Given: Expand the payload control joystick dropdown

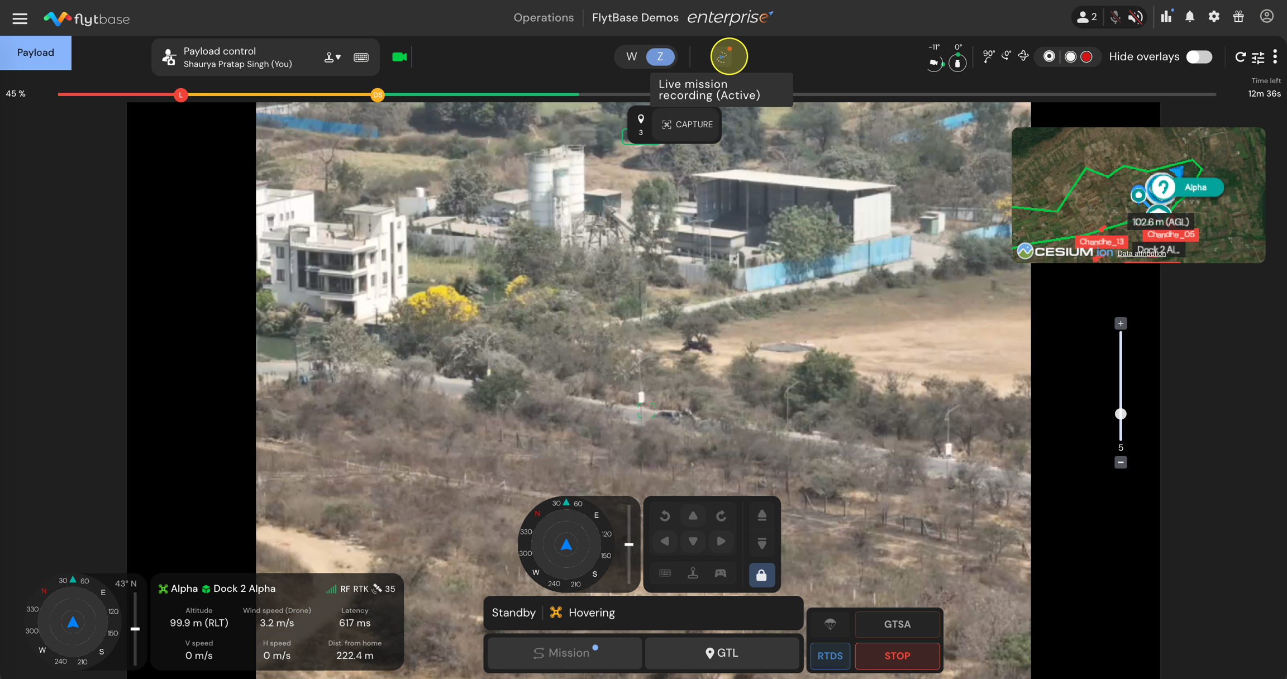Looking at the screenshot, I should click(332, 57).
